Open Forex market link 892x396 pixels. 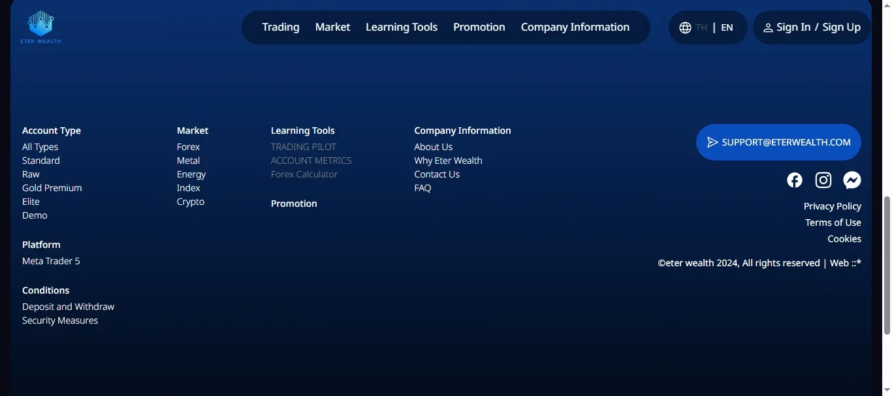tap(188, 147)
